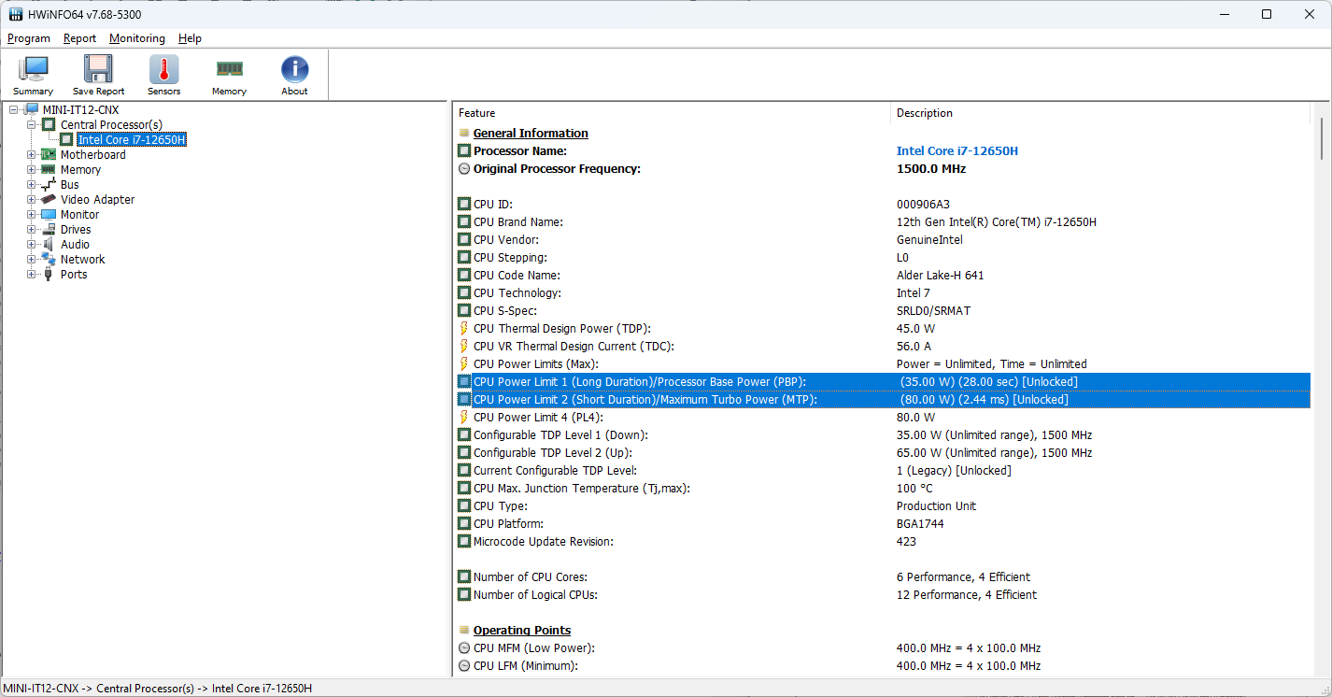Image resolution: width=1332 pixels, height=697 pixels.
Task: Open the Monitoring menu
Action: pos(137,38)
